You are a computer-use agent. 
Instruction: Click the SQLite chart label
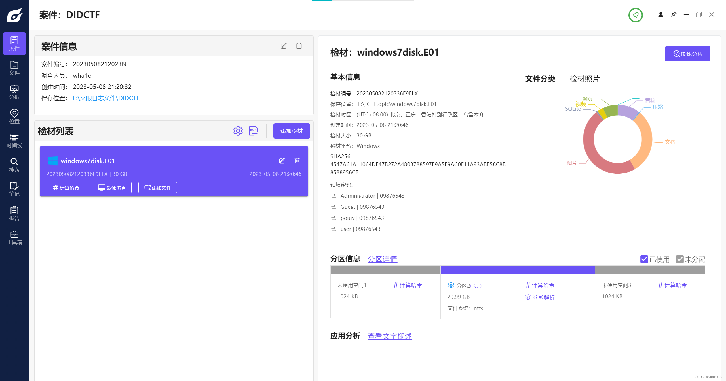pos(573,109)
